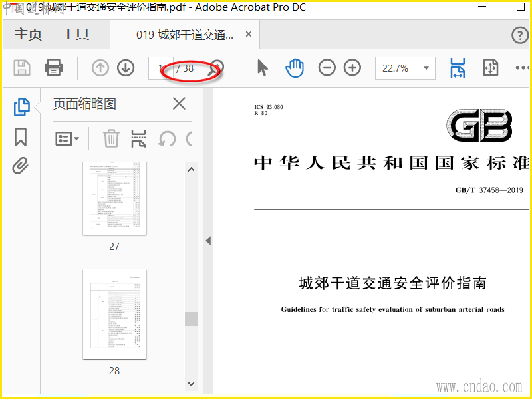
Task: Minimize the Acrobat window
Action: 481,6
